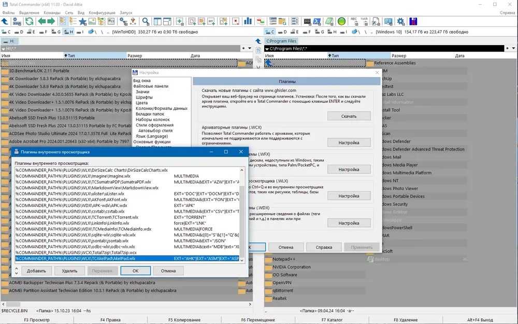Click the green circle toolbar icon
The image size is (518, 324).
pos(341,21)
